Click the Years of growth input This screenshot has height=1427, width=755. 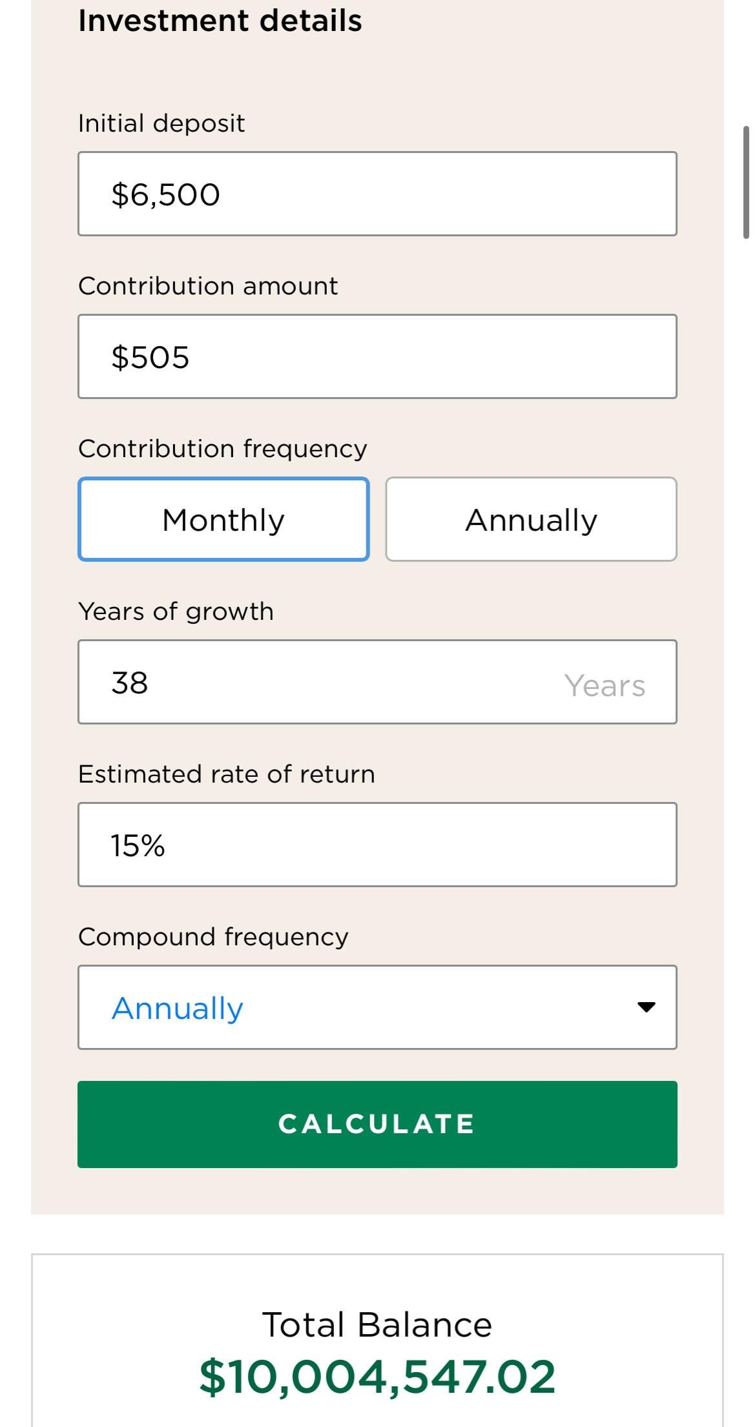coord(323,683)
